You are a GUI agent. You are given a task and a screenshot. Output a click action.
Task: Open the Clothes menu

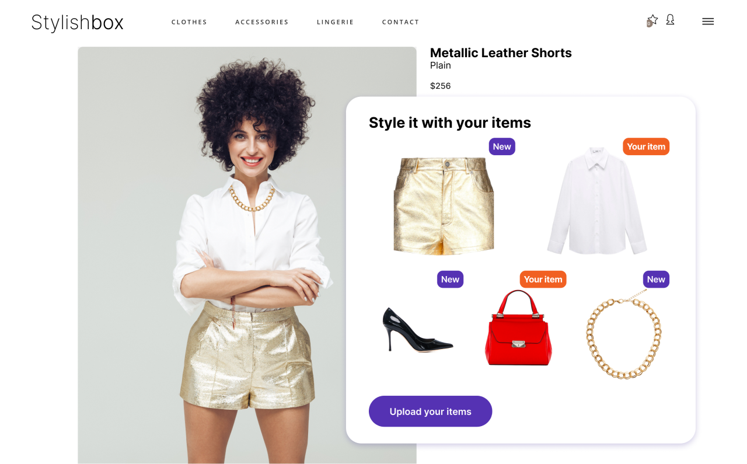point(189,22)
